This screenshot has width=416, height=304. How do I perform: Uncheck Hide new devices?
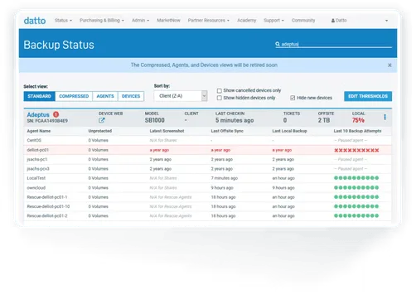point(293,98)
